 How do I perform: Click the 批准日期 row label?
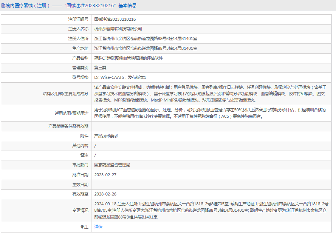[x=80, y=175]
